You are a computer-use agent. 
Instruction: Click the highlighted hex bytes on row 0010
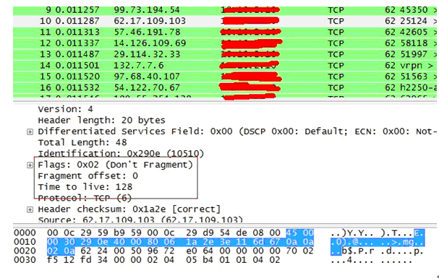(x=180, y=242)
